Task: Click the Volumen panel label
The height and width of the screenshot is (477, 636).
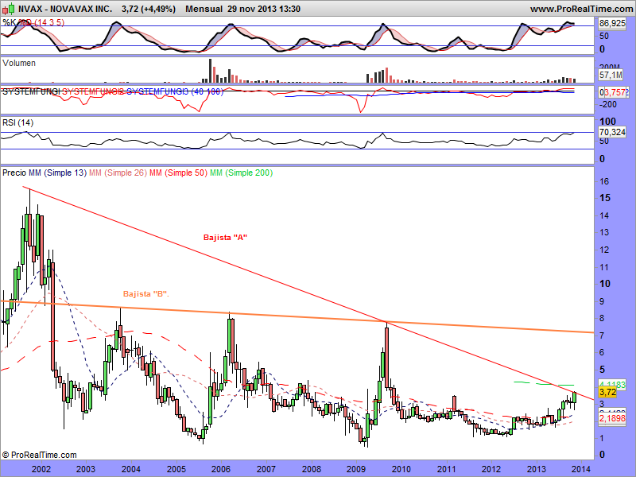Action: 20,62
